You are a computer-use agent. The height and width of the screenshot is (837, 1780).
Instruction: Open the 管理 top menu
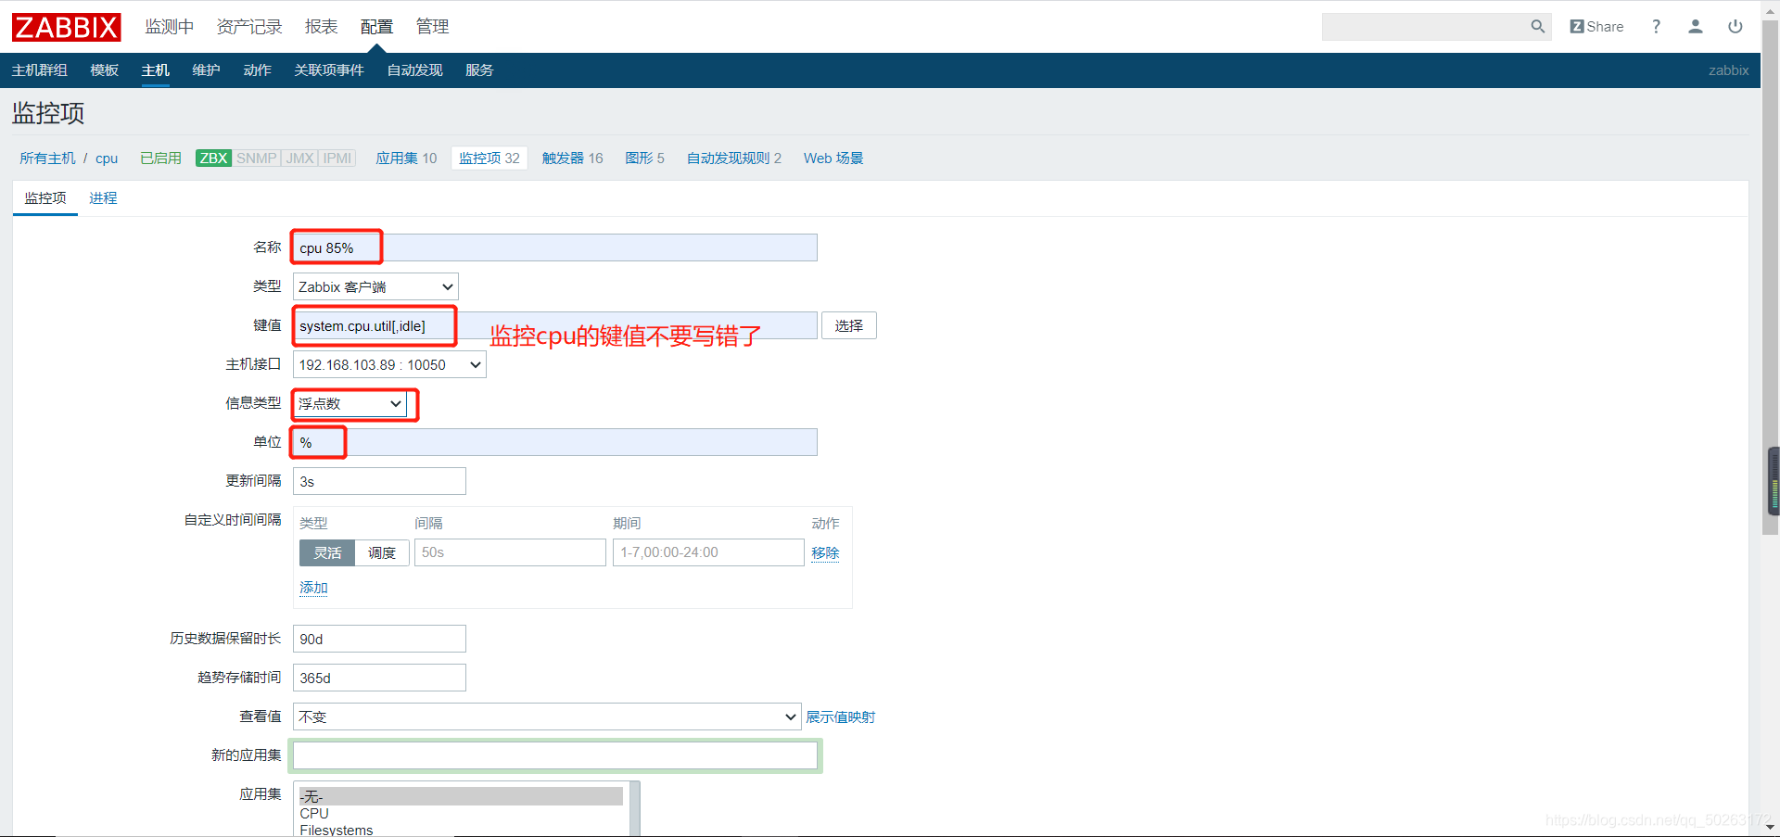pos(432,27)
